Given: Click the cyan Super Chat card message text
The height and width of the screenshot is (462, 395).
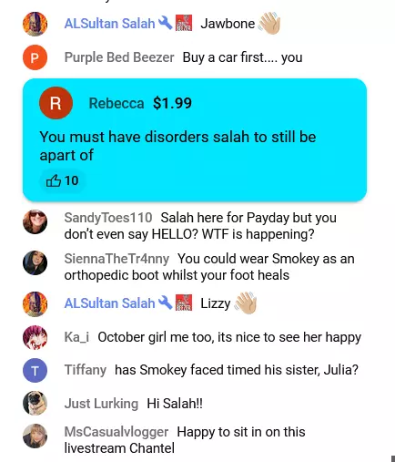Looking at the screenshot, I should (x=177, y=146).
